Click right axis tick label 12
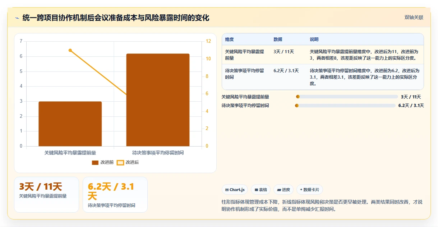 (x=208, y=41)
